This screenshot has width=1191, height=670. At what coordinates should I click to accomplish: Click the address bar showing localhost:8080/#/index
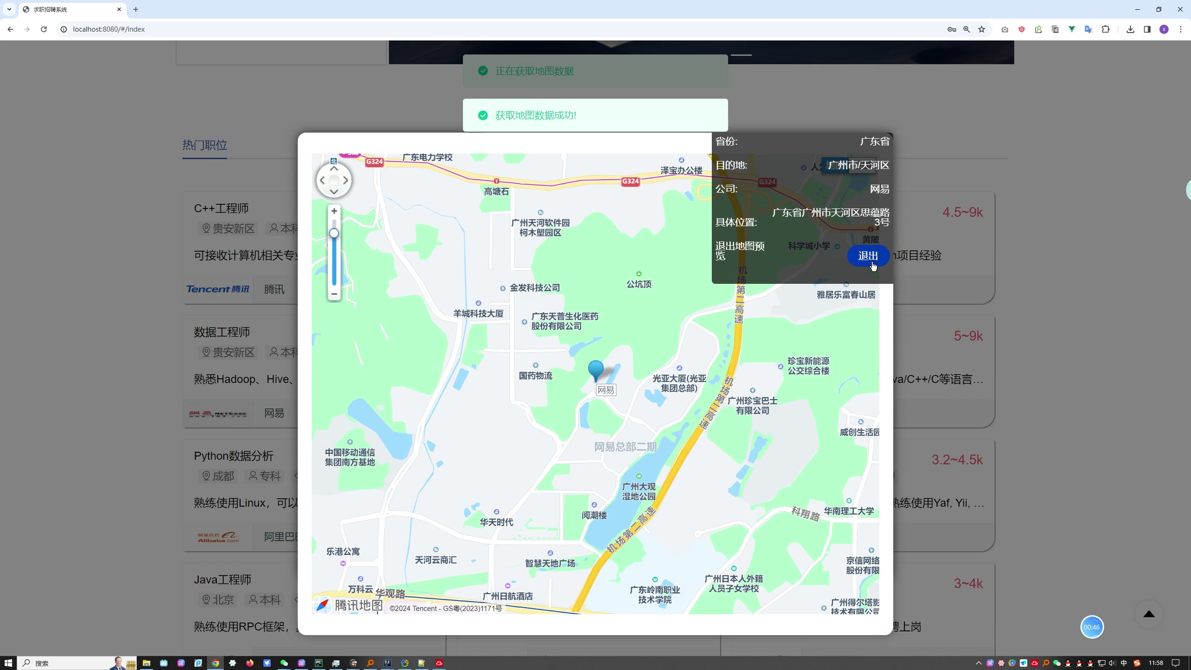(x=109, y=29)
